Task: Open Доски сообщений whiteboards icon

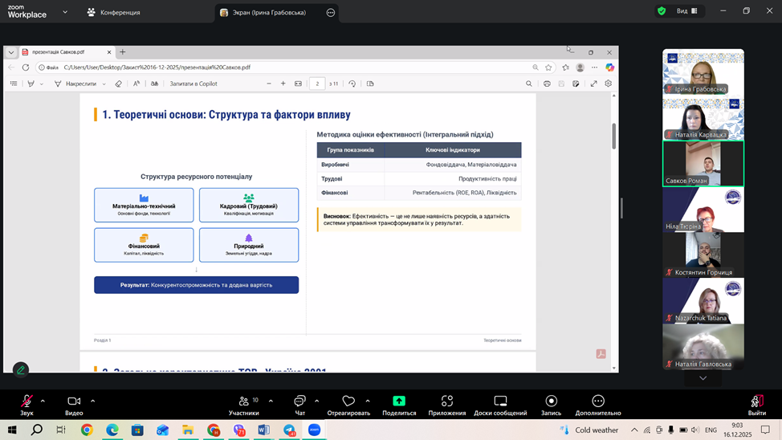Action: click(x=500, y=401)
